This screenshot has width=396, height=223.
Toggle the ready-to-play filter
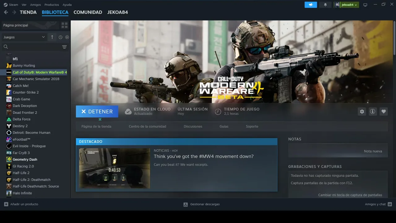[67, 37]
